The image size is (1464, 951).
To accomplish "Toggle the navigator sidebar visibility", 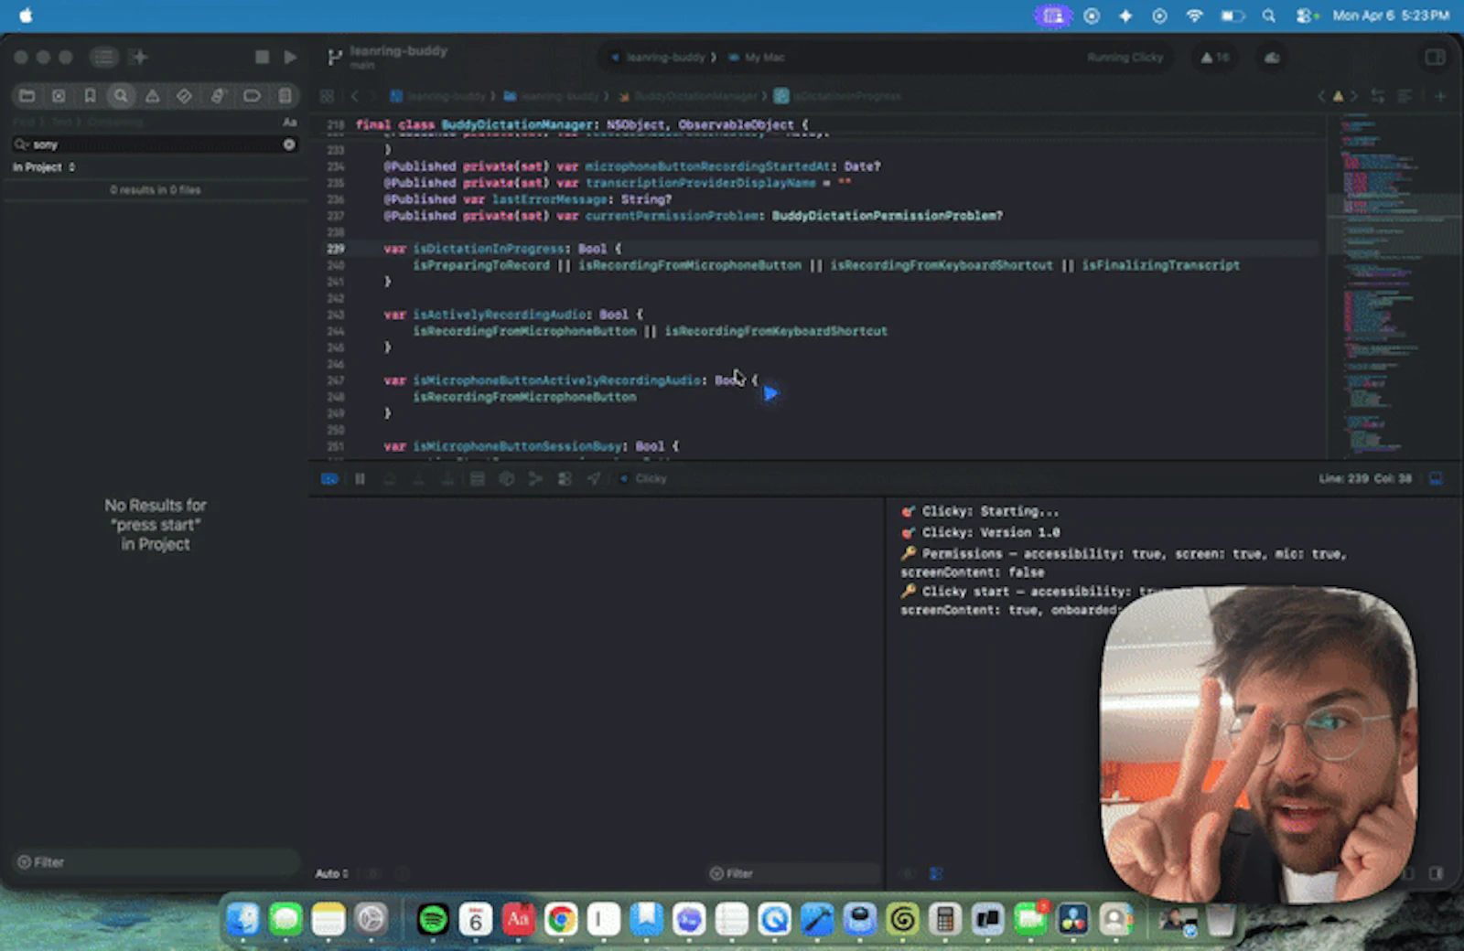I will click(x=103, y=57).
